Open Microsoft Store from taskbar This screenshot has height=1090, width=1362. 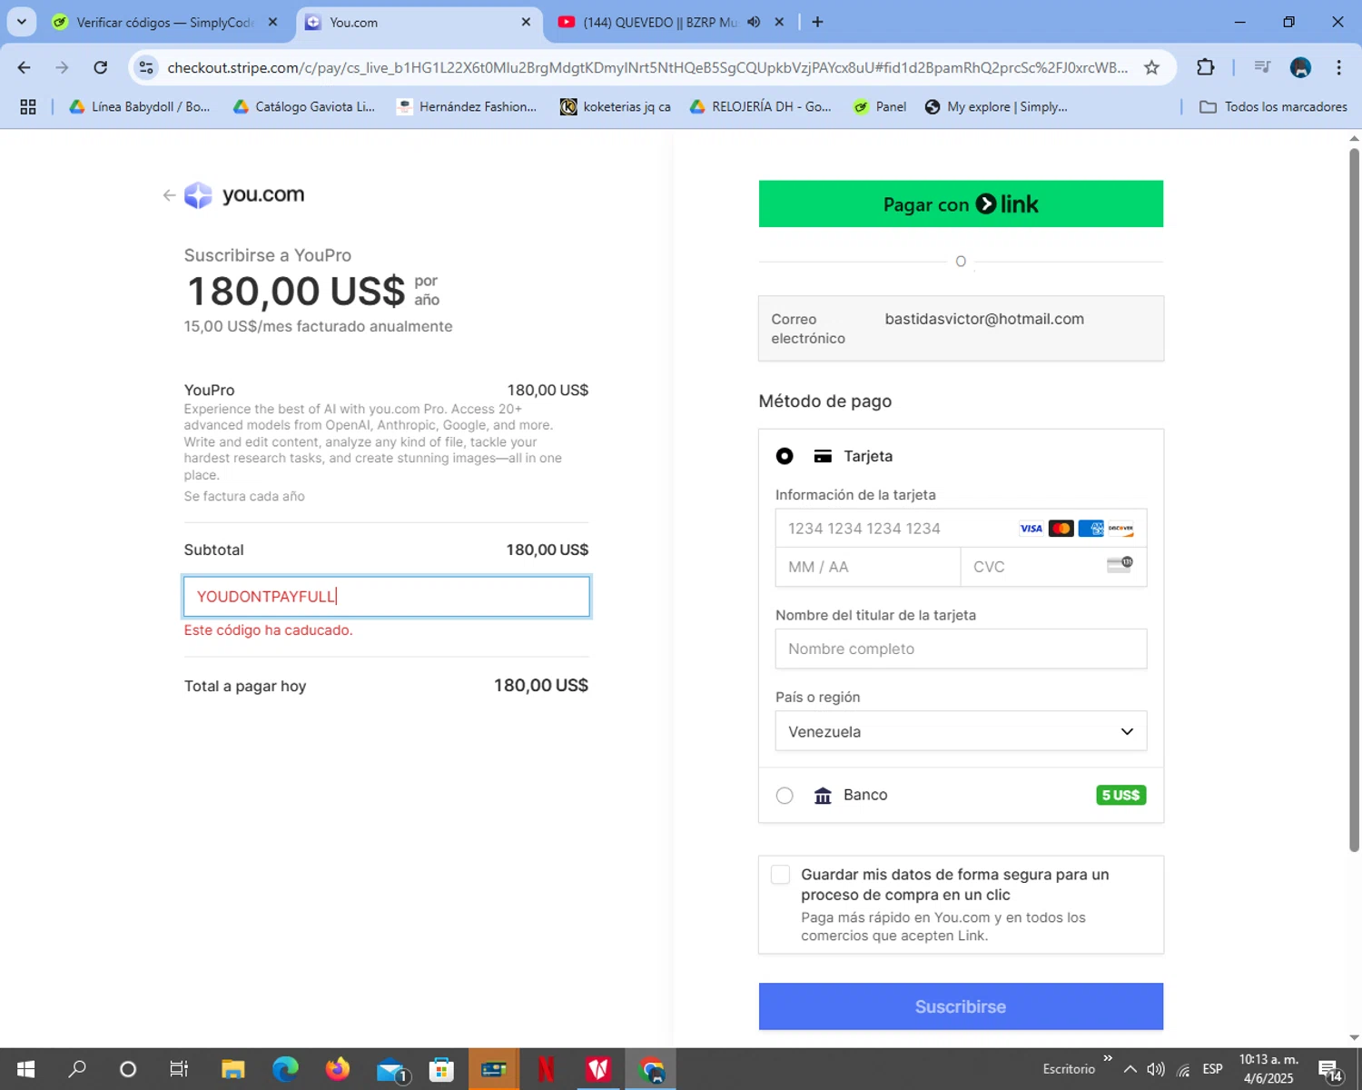click(441, 1069)
